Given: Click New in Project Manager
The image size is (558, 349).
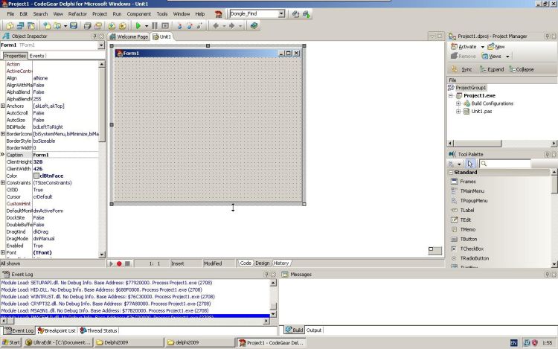Looking at the screenshot, I should point(496,47).
